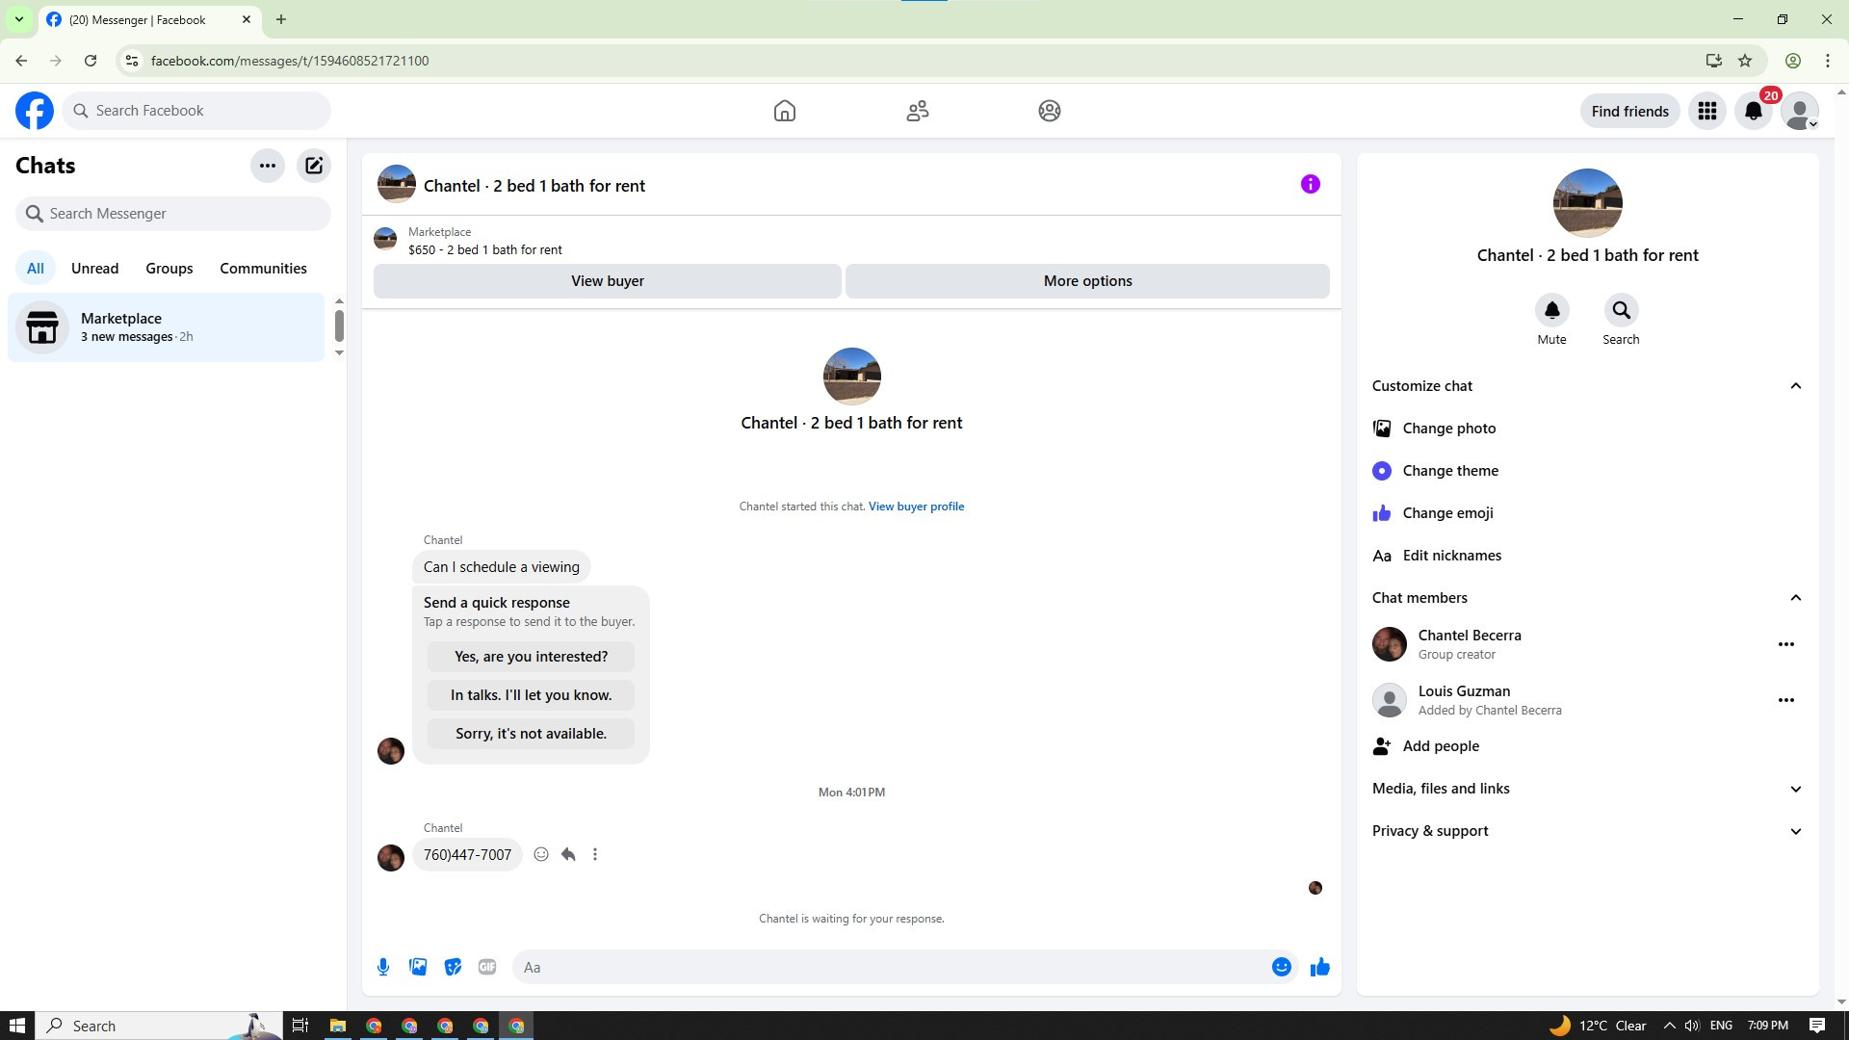Choose the sticker icon in composer
This screenshot has height=1040, width=1849.
tap(453, 967)
